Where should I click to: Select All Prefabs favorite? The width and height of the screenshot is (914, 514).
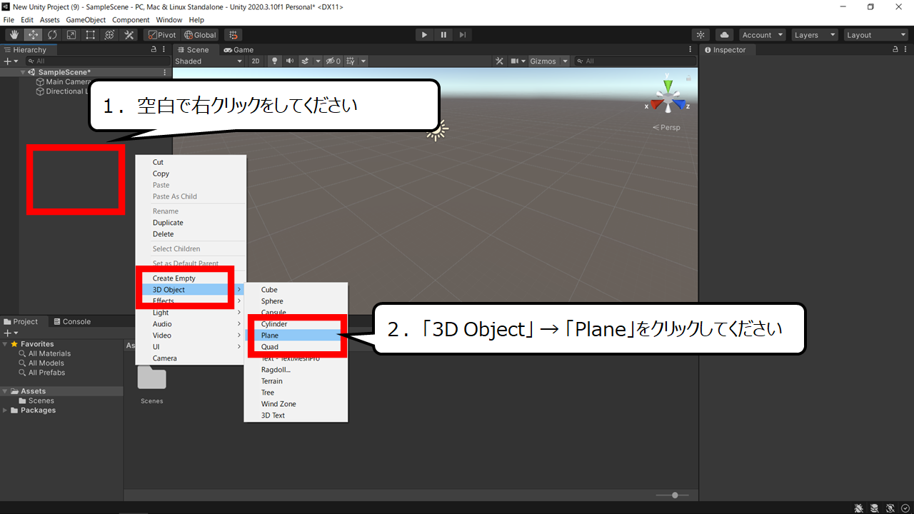click(x=46, y=373)
